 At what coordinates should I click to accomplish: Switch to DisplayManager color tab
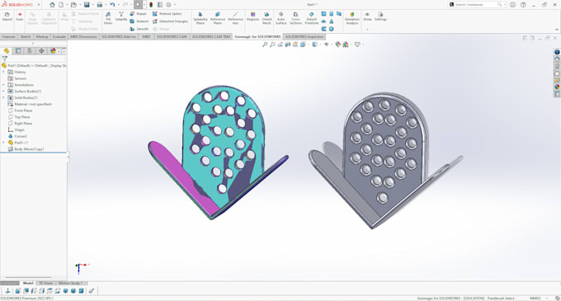(53, 51)
